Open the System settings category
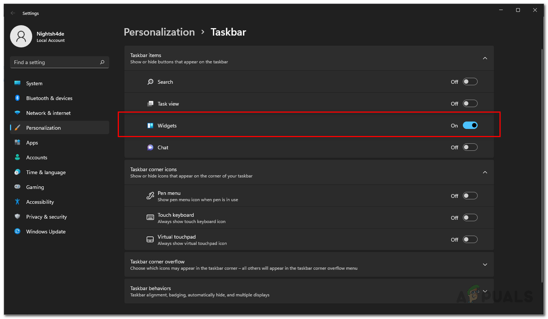This screenshot has width=548, height=319. coord(34,83)
